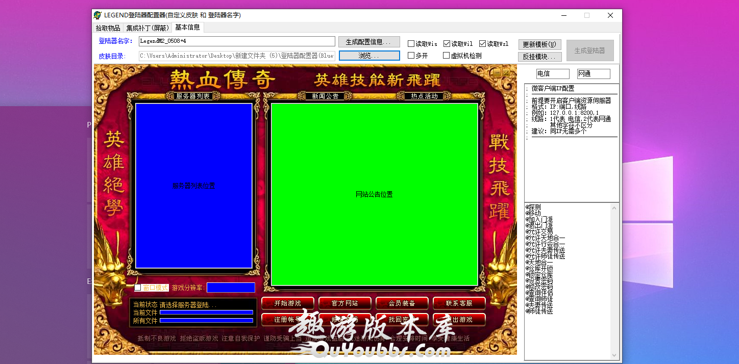Open the 集成补丁(屏蔽) tab
739x364 pixels.
pos(147,28)
